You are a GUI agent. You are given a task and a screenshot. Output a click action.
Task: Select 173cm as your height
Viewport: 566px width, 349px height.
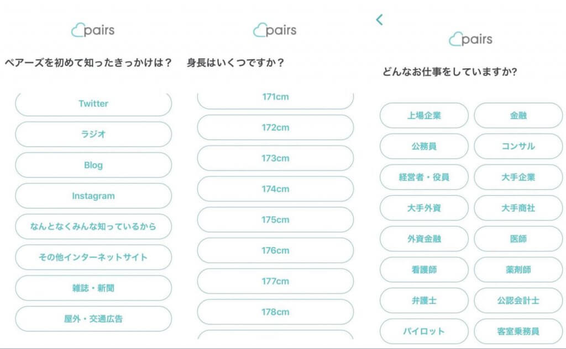(x=275, y=158)
